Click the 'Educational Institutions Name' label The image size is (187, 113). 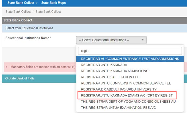[28, 38]
